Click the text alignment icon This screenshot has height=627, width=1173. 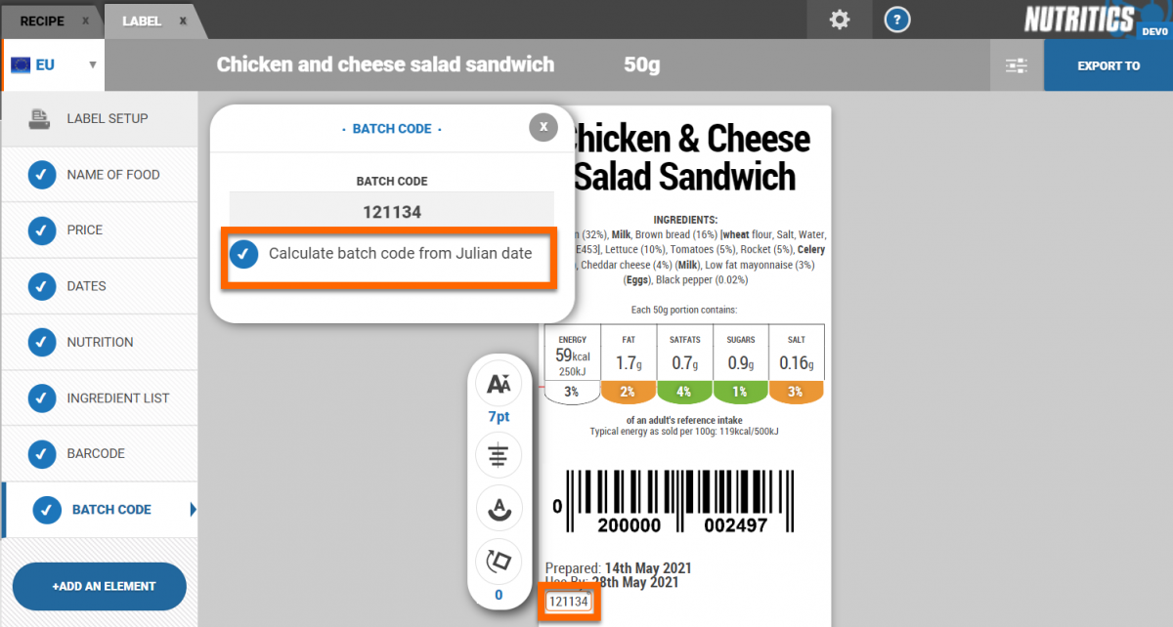tap(499, 455)
